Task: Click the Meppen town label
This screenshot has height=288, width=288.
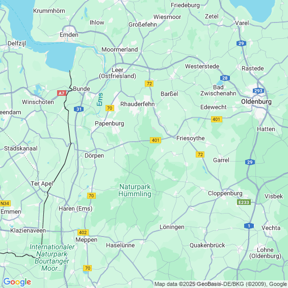Action: coord(86,240)
